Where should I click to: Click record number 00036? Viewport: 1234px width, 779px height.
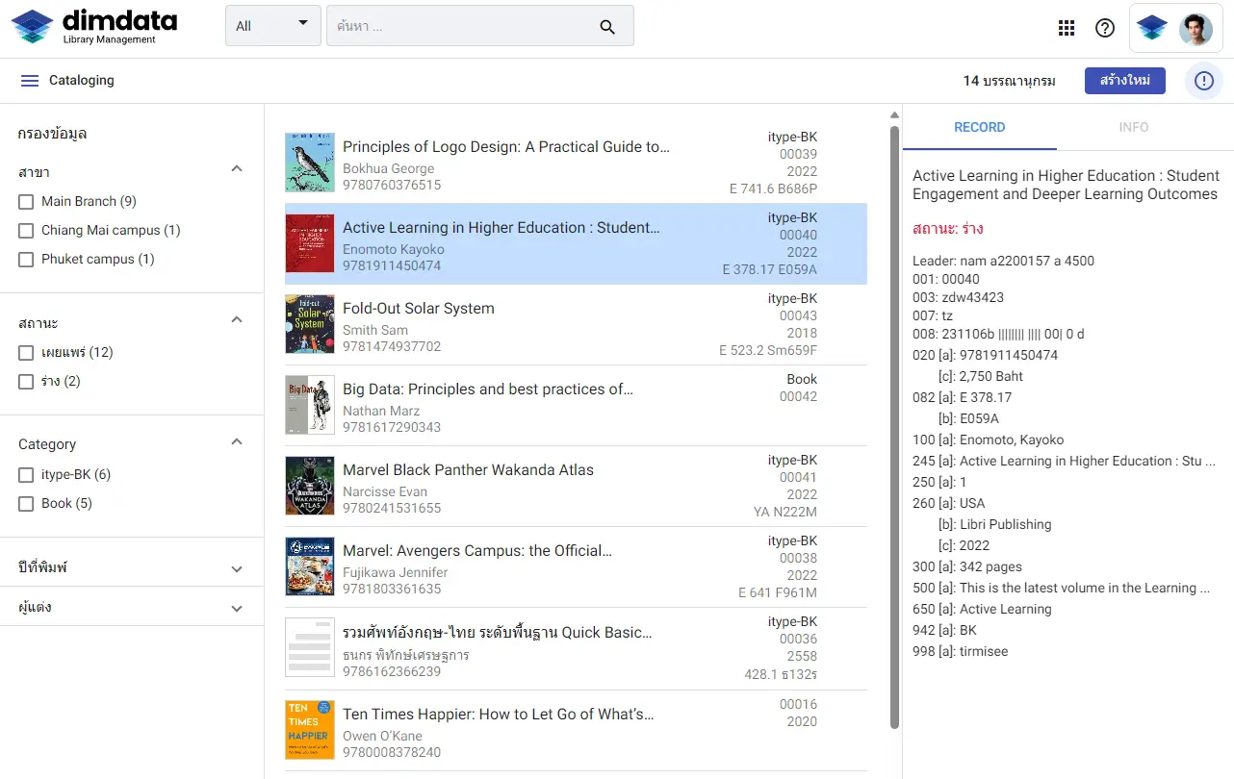coord(798,639)
